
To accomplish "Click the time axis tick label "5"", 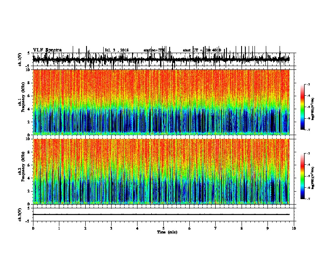I will click(163, 228).
